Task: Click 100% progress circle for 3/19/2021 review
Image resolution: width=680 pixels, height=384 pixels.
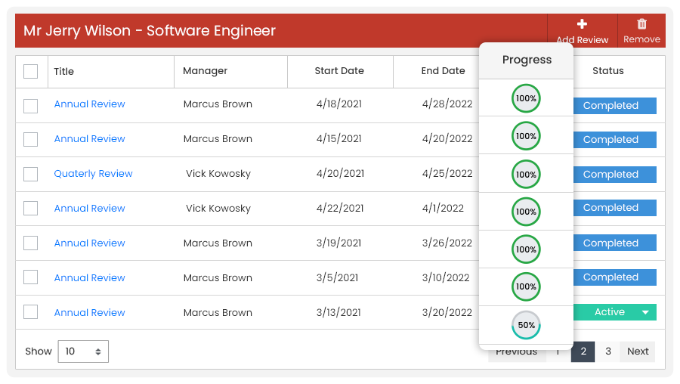Action: coord(526,249)
